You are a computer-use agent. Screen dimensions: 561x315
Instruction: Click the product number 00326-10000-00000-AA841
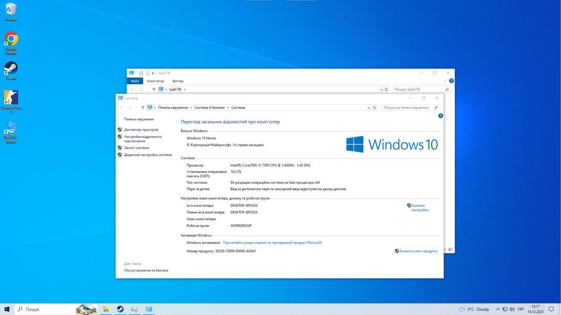(x=236, y=251)
